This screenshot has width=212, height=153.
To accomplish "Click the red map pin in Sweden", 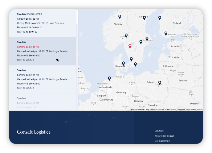I will pos(130,46).
